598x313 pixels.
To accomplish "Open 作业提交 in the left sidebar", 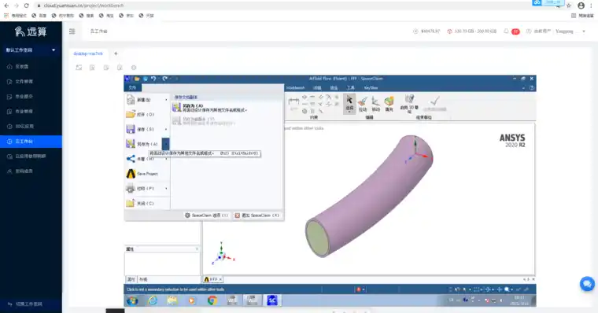I will (31, 97).
